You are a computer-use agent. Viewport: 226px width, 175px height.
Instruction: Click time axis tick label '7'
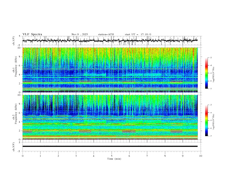(147, 156)
